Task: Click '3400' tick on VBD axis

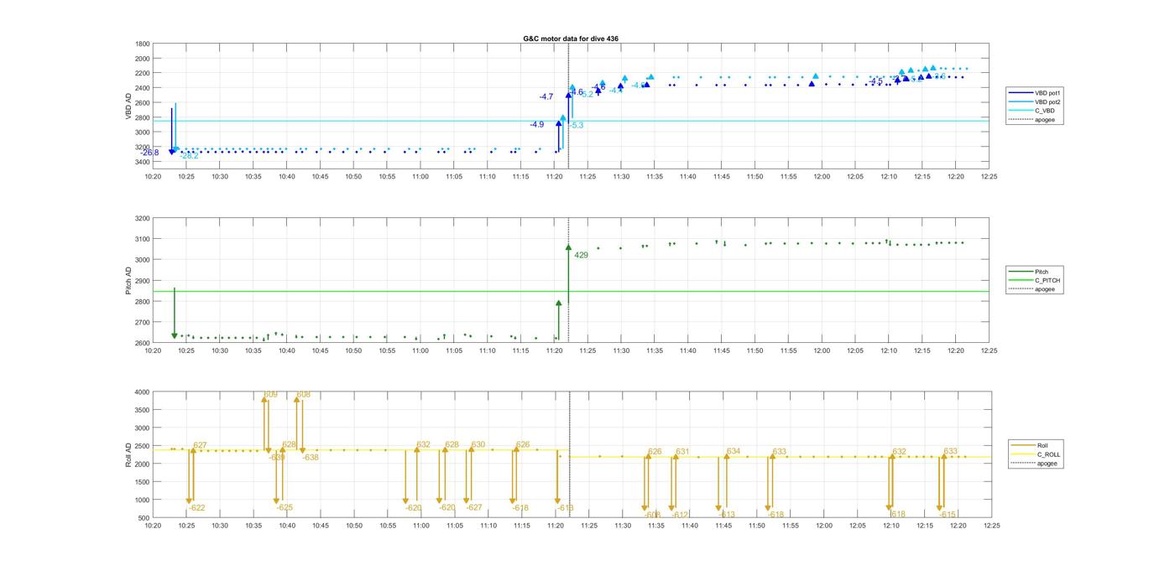Action: (x=143, y=161)
